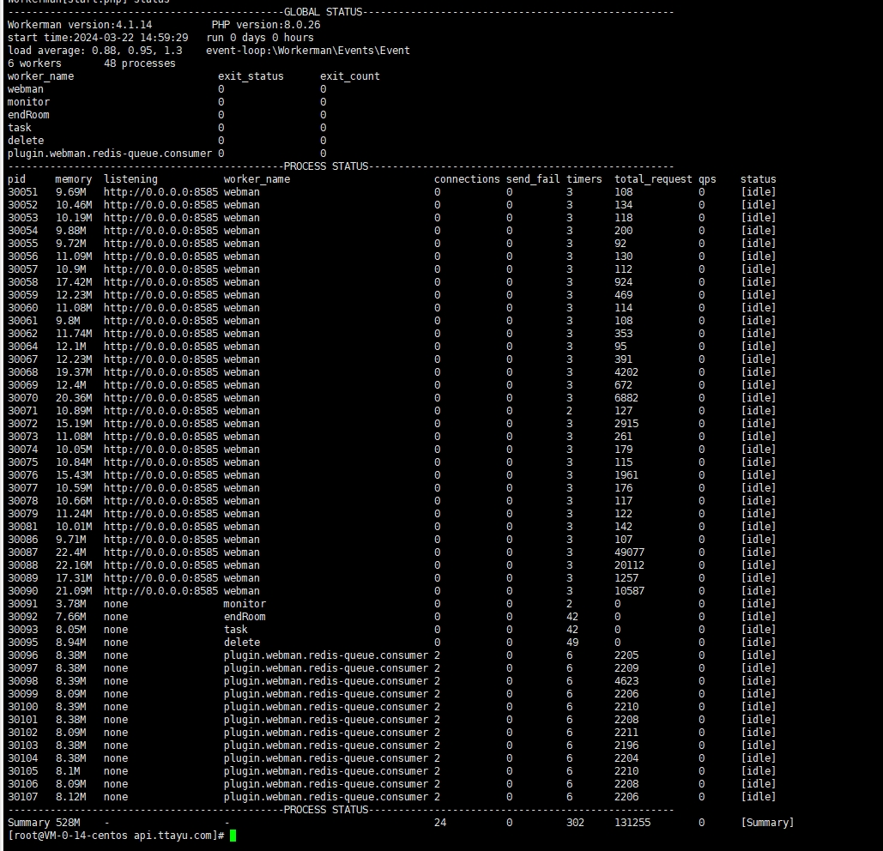Click total_request value '6882'
This screenshot has width=883, height=851.
(626, 398)
